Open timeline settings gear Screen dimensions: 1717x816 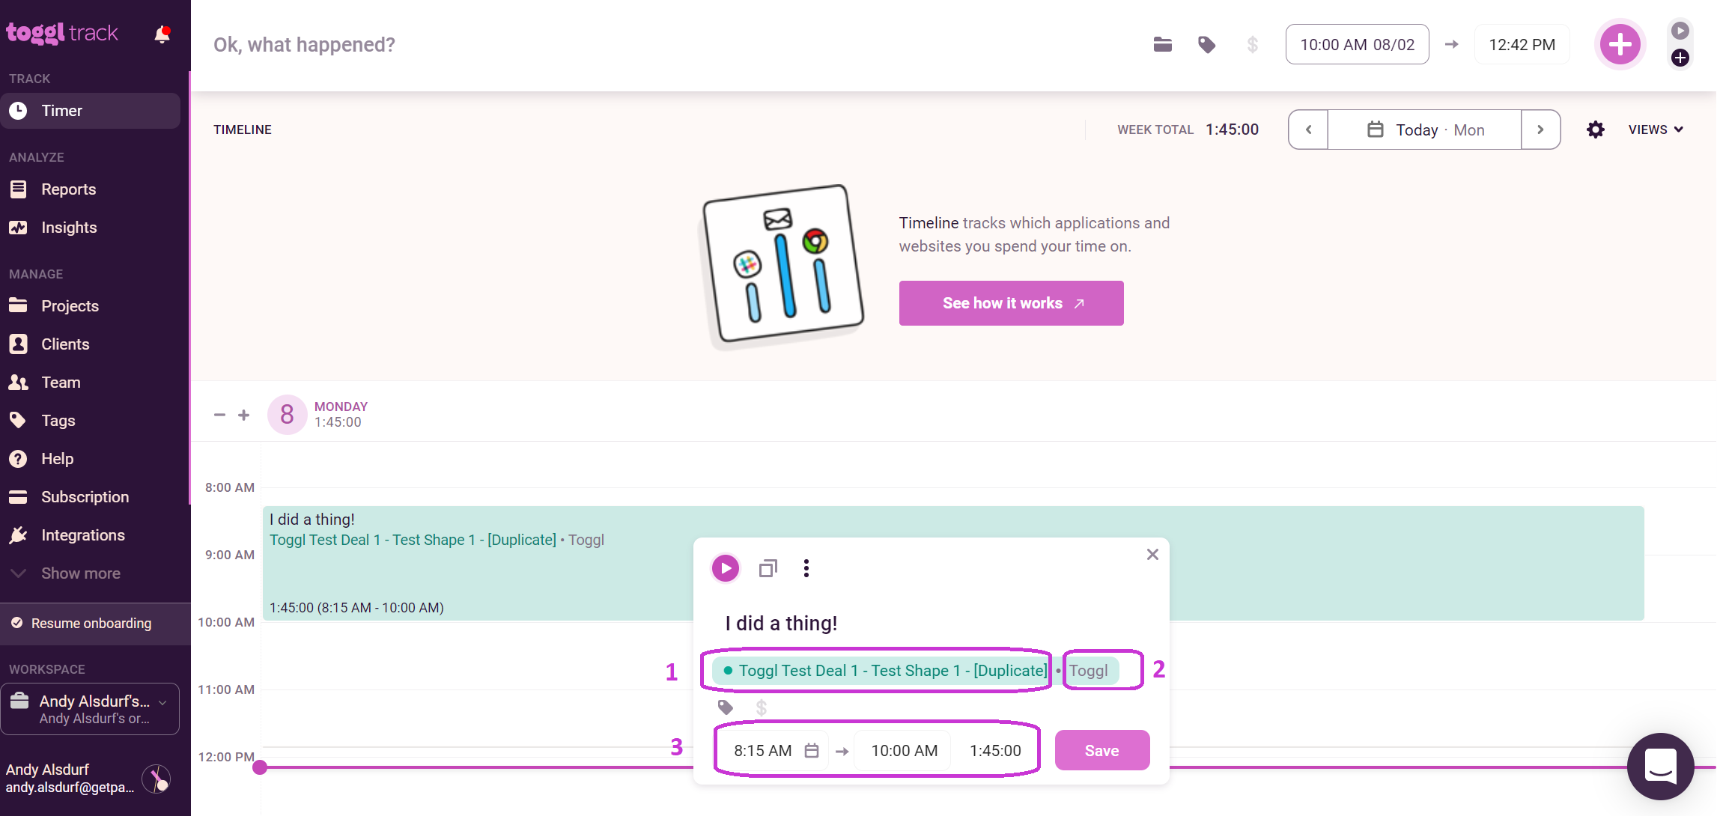click(x=1596, y=130)
